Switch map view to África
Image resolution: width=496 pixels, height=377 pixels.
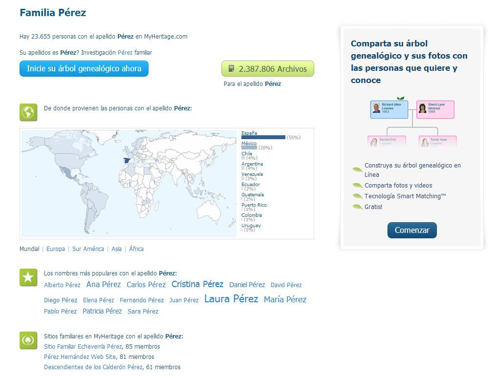(136, 249)
